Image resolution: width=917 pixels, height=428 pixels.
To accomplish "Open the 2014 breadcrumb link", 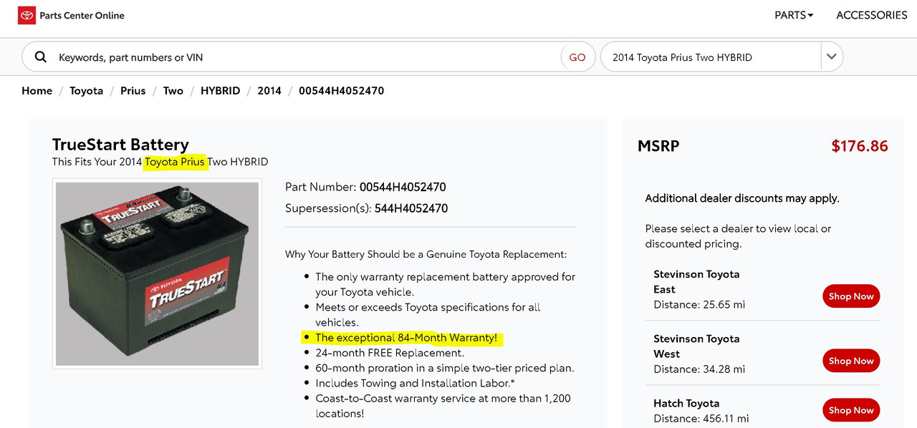I will (x=269, y=91).
